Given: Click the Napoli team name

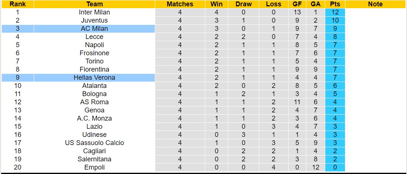Looking at the screenshot, I should pyautogui.click(x=94, y=45).
